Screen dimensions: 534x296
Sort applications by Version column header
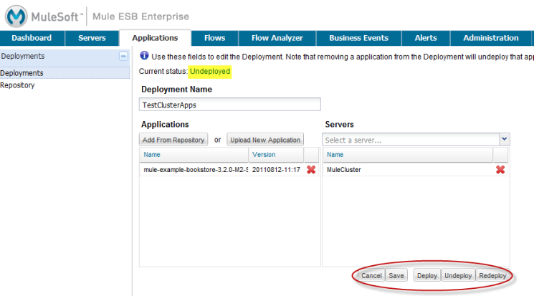pyautogui.click(x=276, y=155)
